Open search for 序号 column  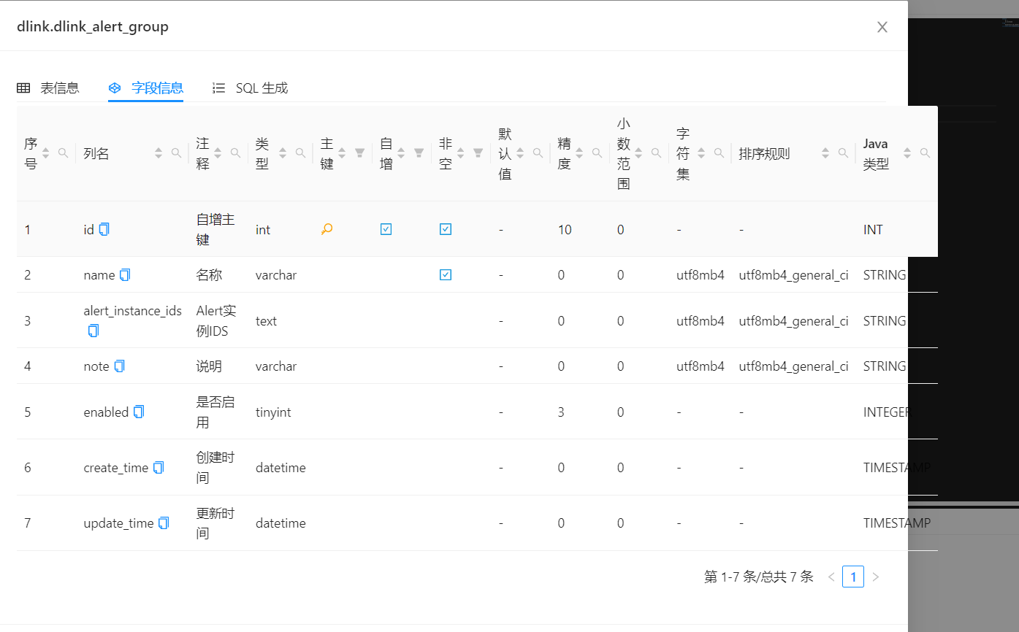[64, 153]
